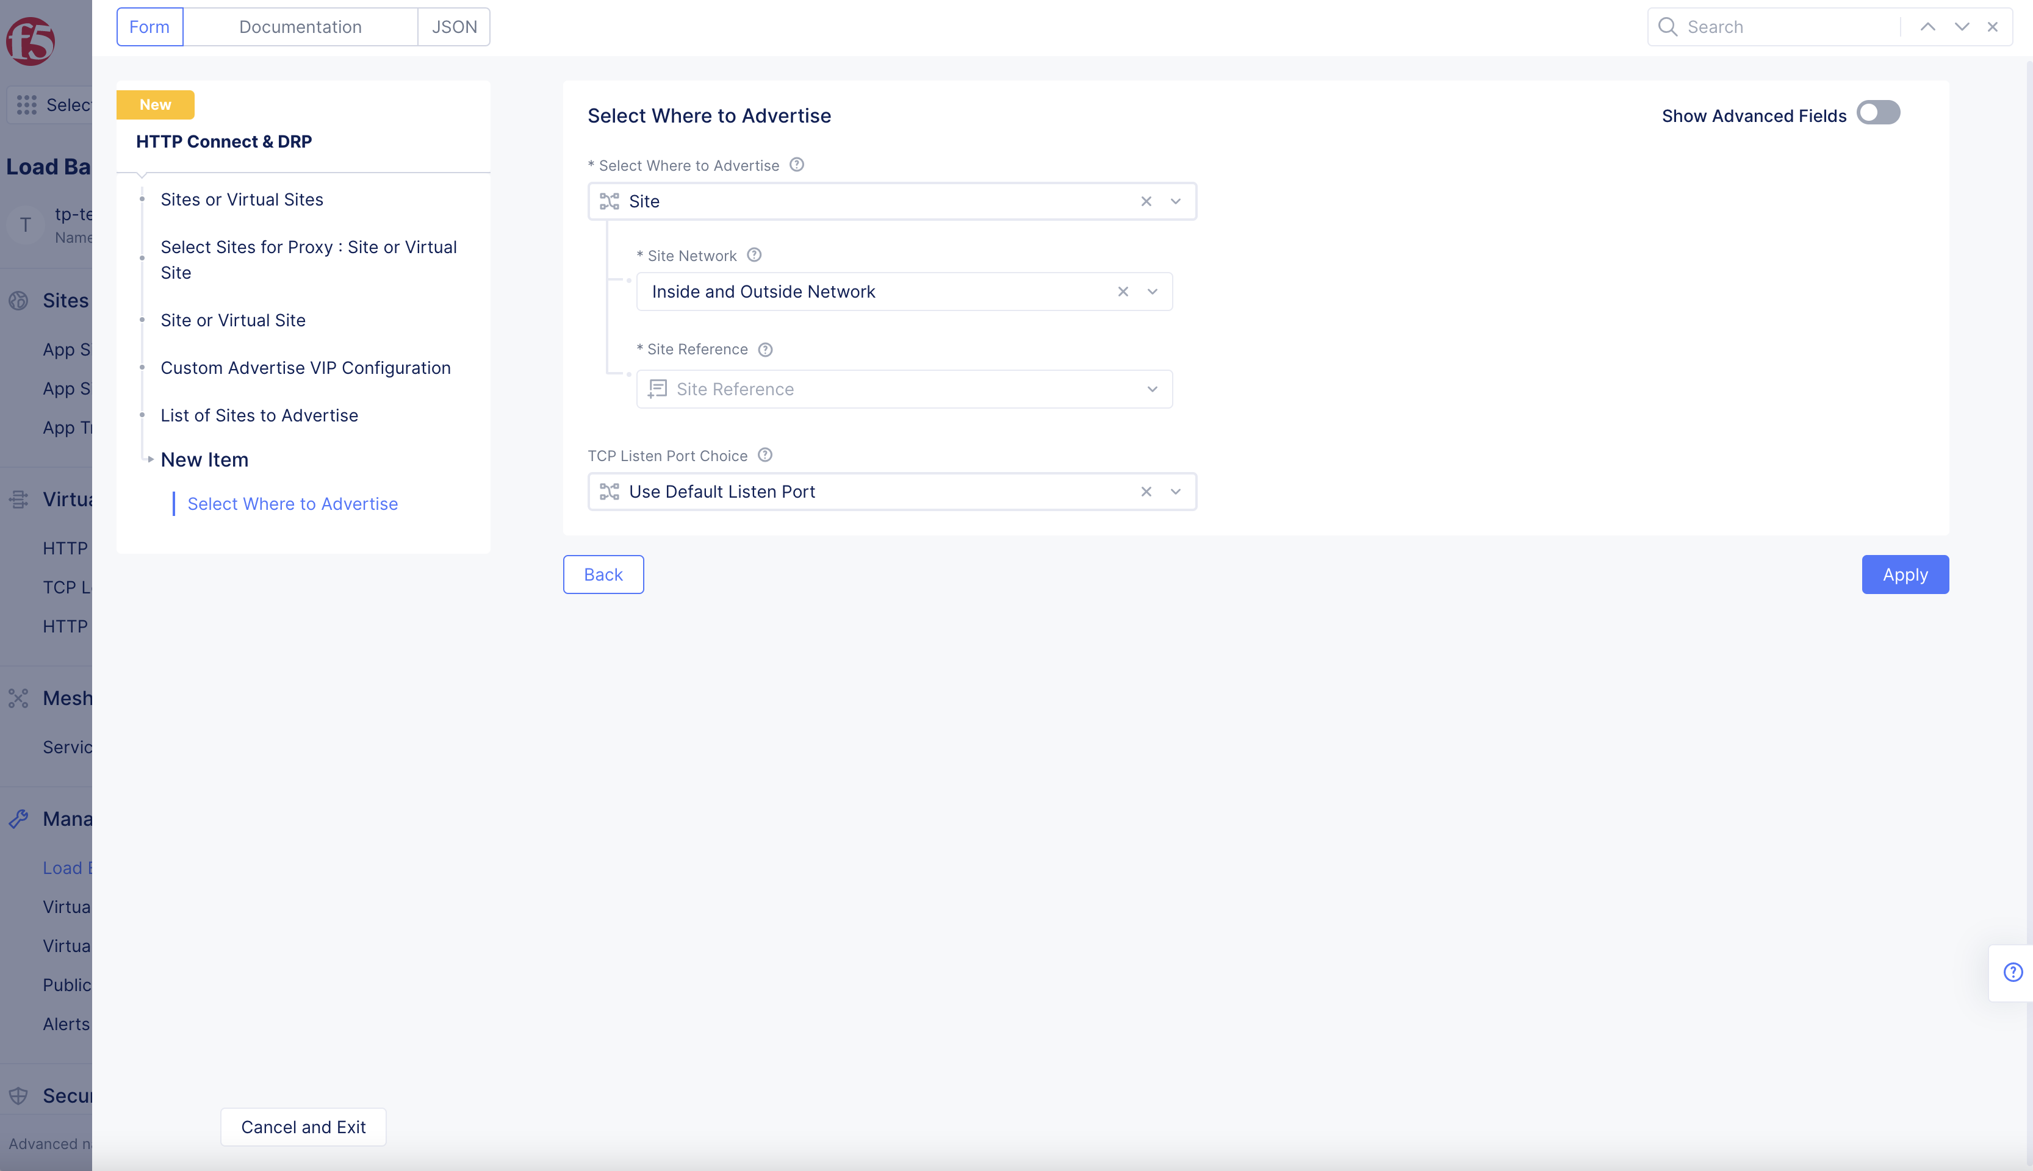Select the Sites globe icon in sidebar
The image size is (2033, 1171).
18,300
